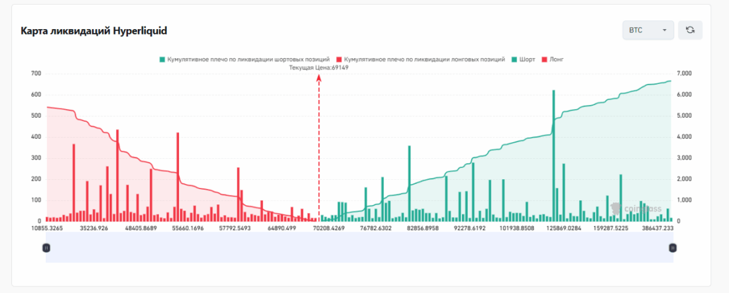
Task: Click the tallest green short bar near 125869
Action: [x=553, y=155]
